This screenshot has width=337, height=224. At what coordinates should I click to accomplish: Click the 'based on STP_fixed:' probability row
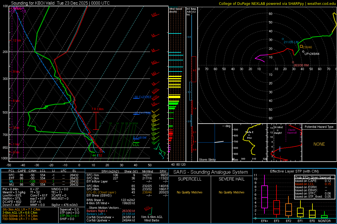(x=313, y=197)
